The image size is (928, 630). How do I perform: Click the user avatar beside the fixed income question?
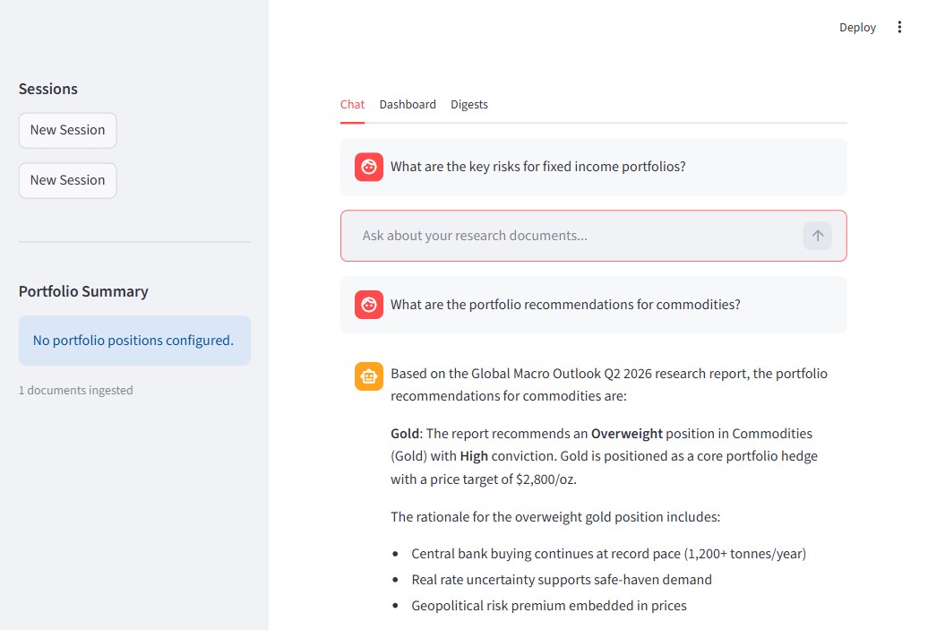click(369, 167)
